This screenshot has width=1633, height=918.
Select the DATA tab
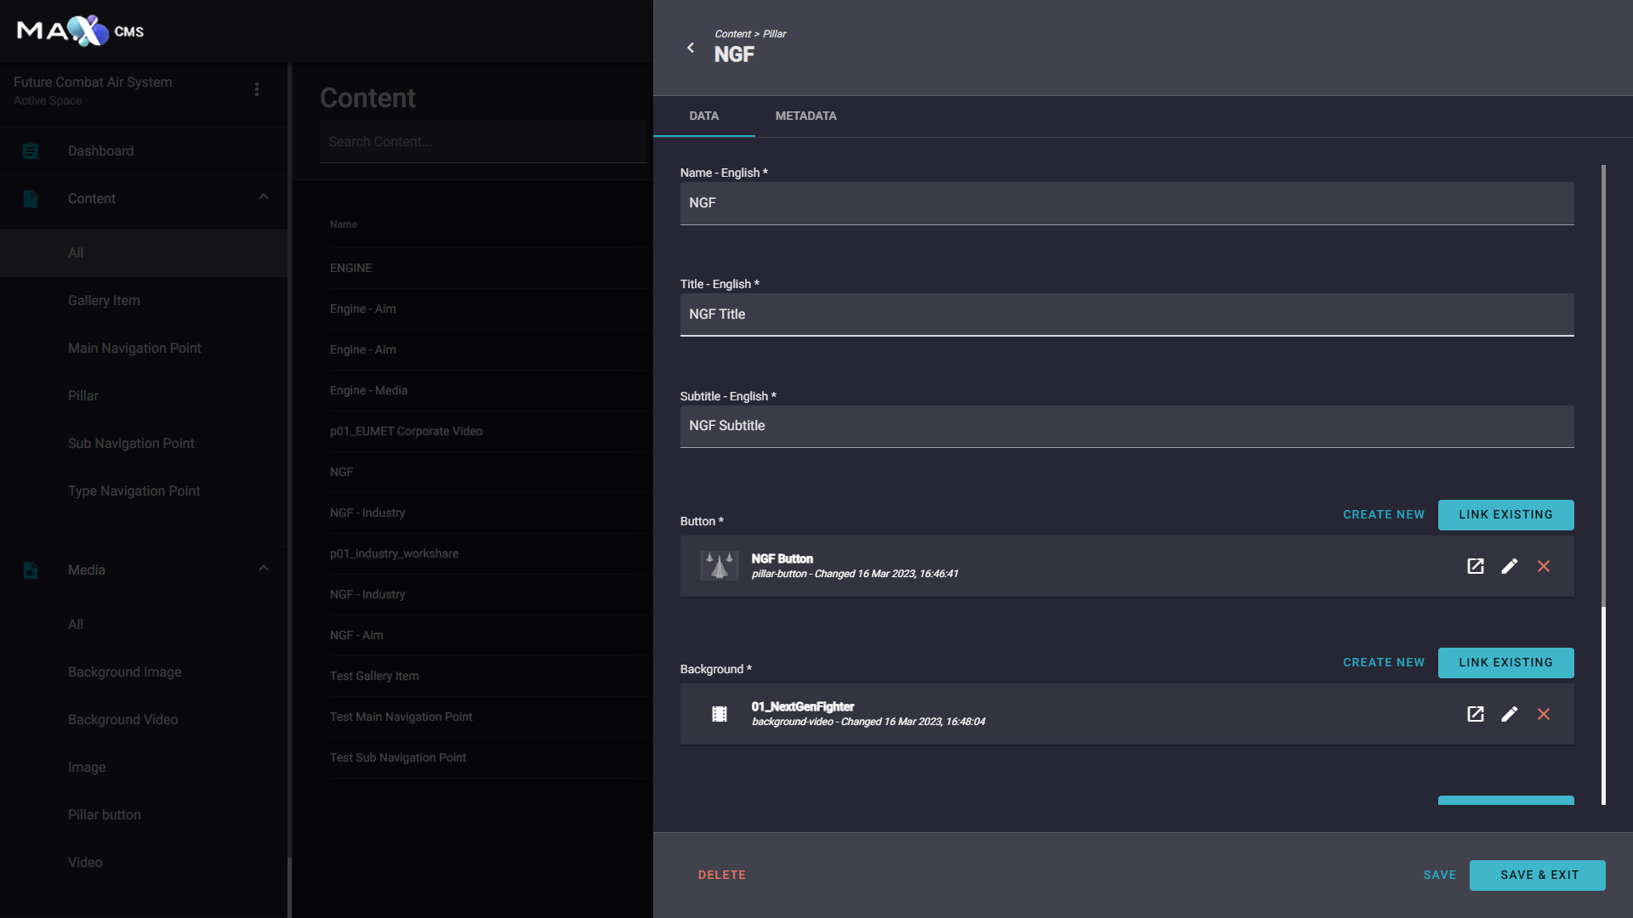click(x=703, y=116)
